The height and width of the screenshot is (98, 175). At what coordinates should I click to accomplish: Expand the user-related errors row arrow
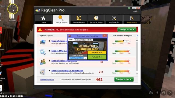(50, 61)
